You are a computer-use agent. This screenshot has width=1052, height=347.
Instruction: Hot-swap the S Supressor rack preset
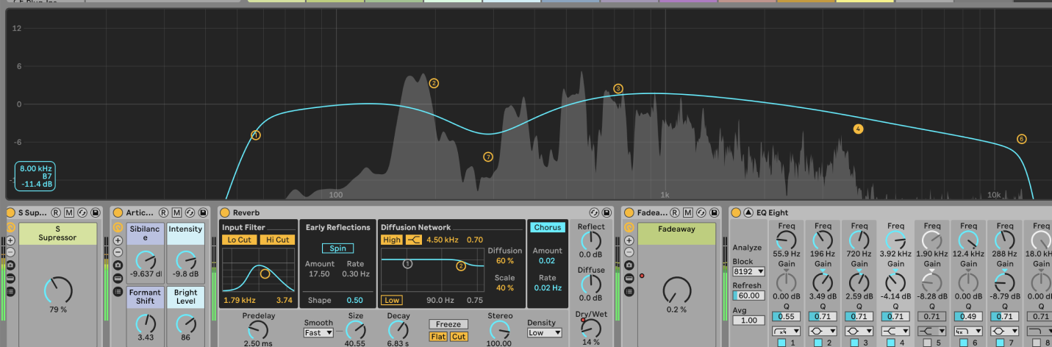click(82, 212)
